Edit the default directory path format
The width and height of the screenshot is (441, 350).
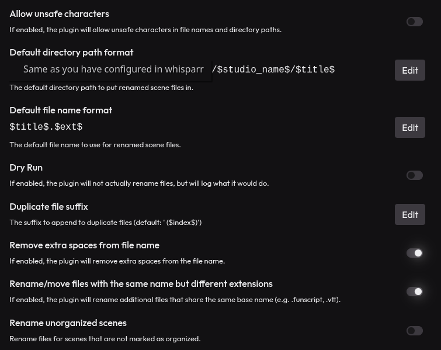[x=410, y=70]
